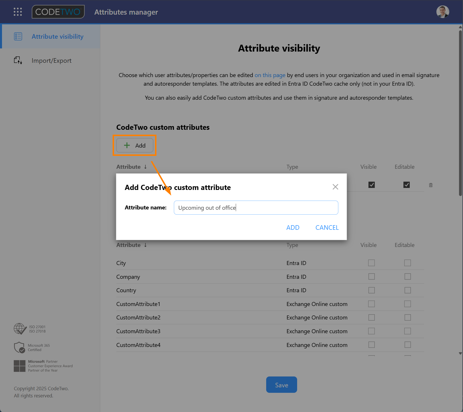Toggle sort order on the upper Attribute column
Image resolution: width=463 pixels, height=412 pixels.
[x=145, y=166]
